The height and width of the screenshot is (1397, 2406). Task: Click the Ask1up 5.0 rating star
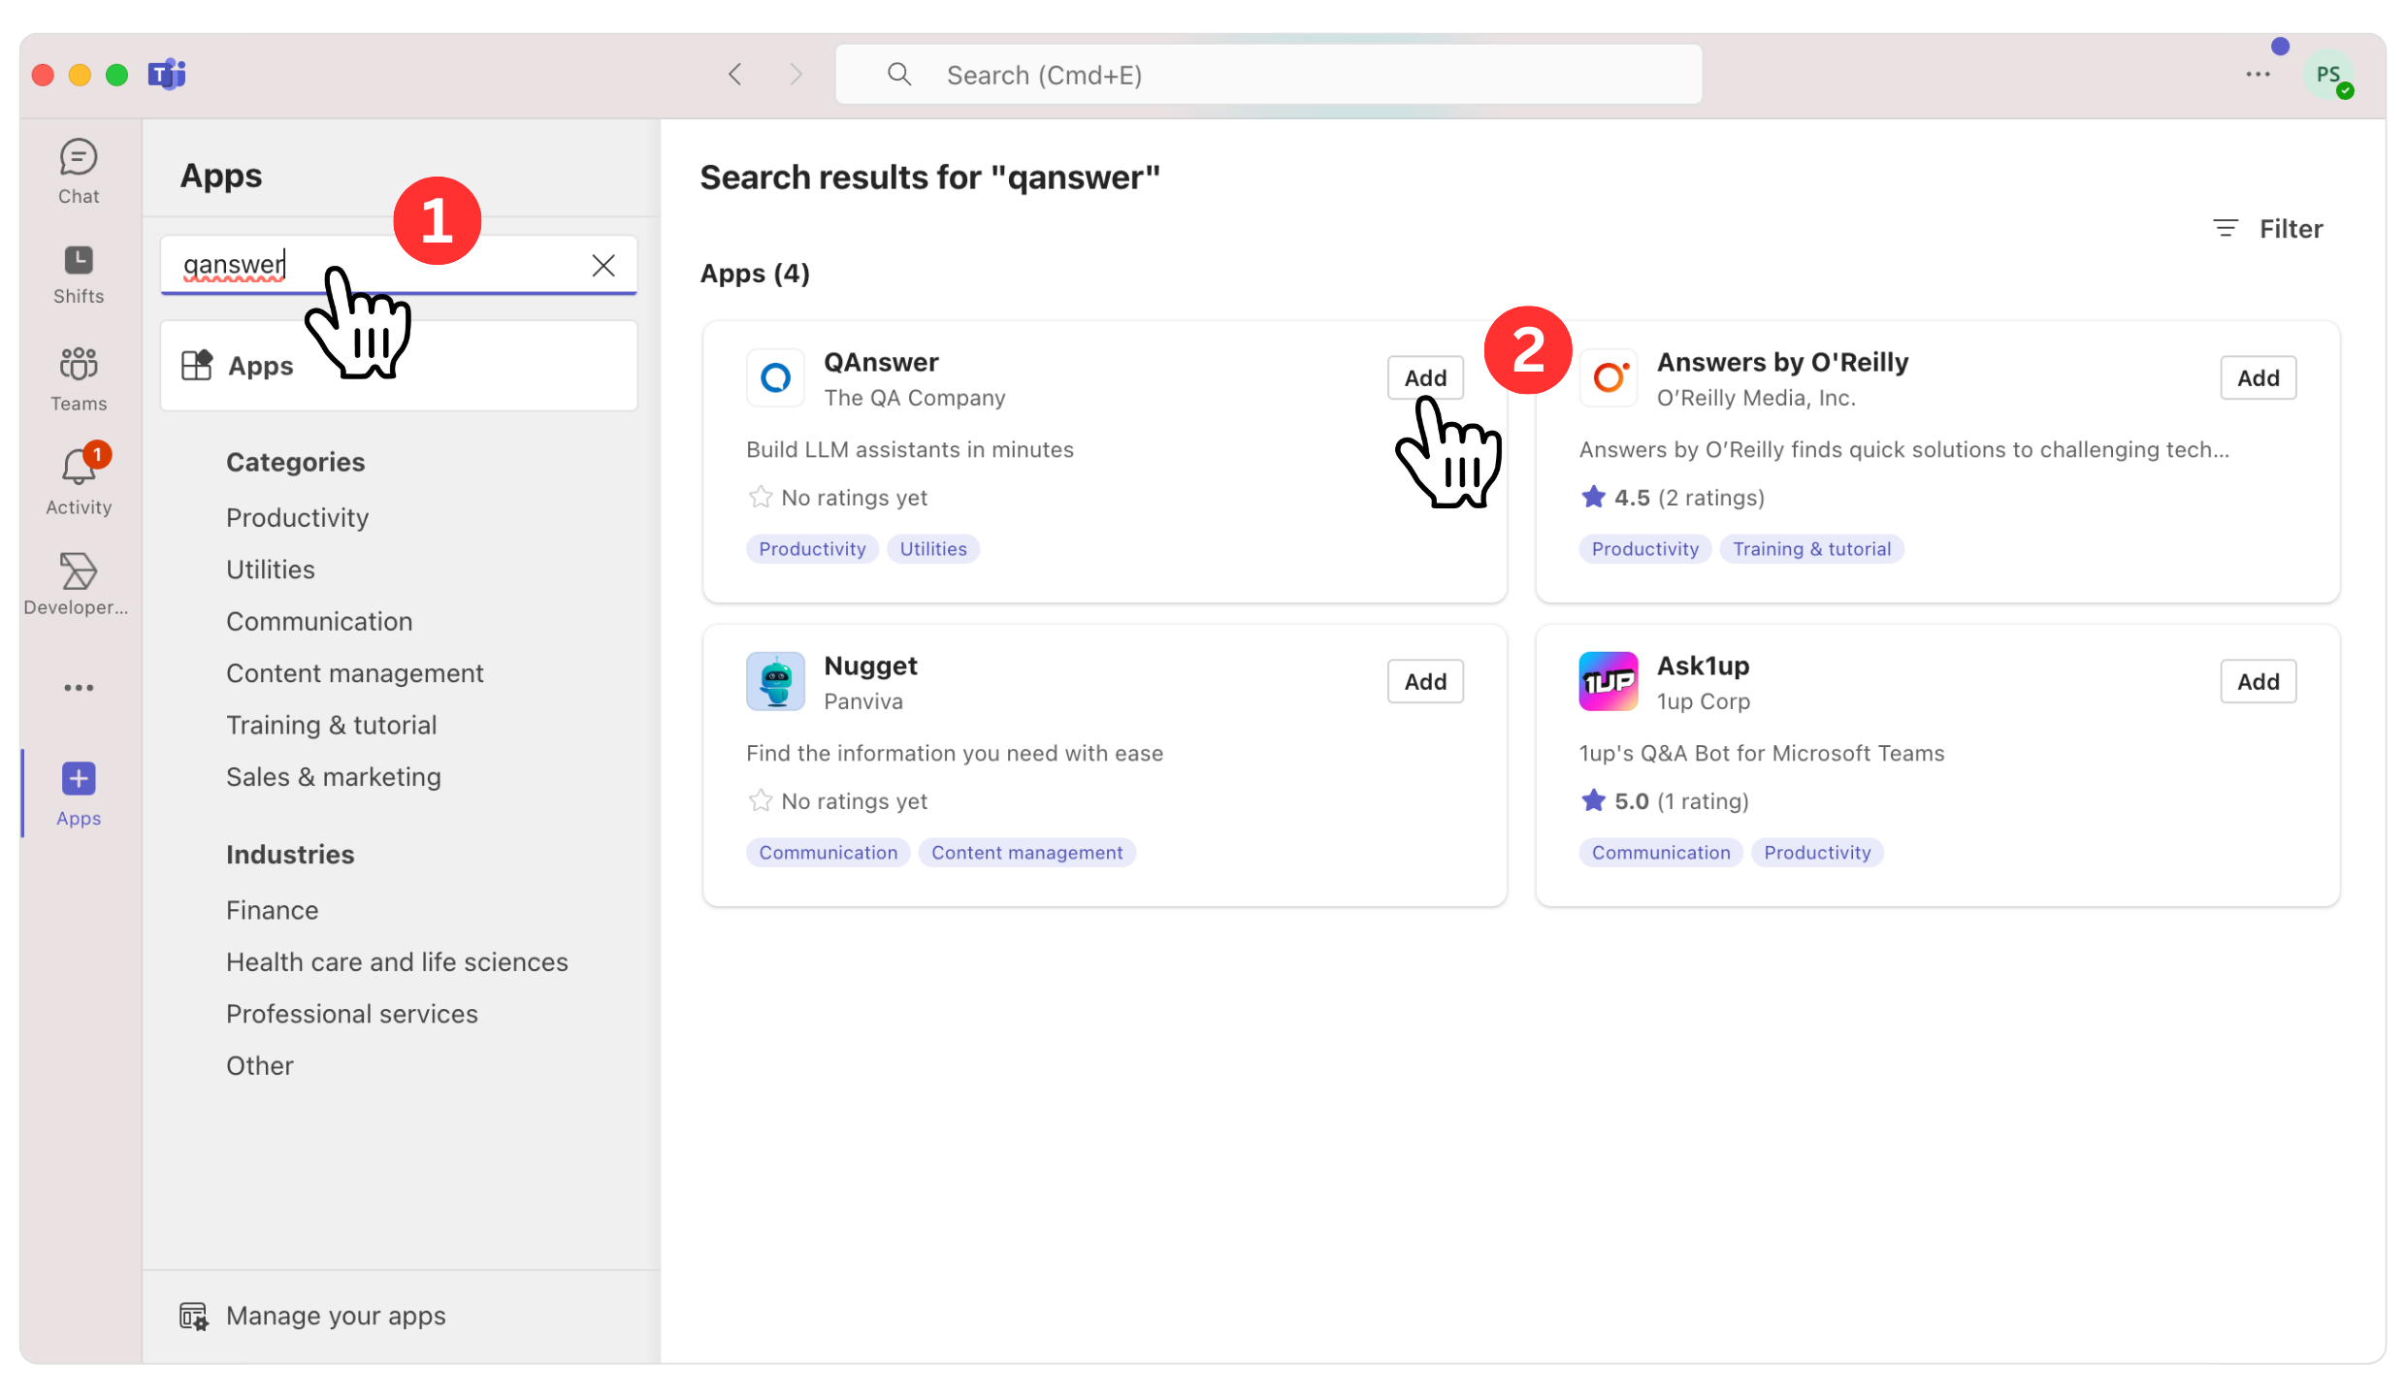1593,801
